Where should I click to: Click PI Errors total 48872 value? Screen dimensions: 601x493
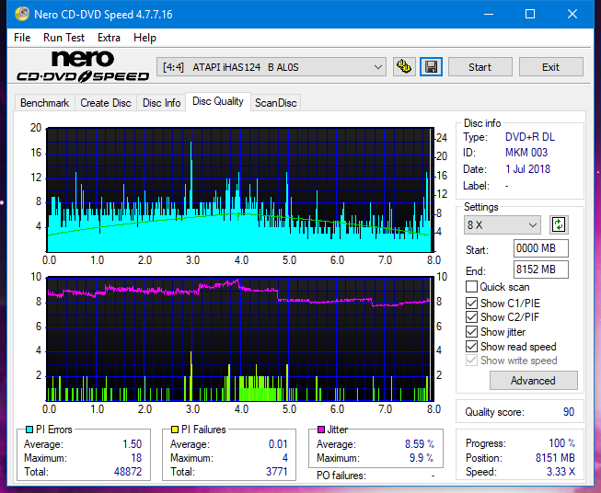coord(128,472)
